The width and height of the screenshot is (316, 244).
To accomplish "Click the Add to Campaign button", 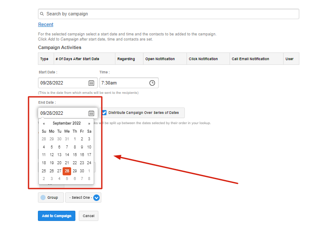I will click(56, 216).
